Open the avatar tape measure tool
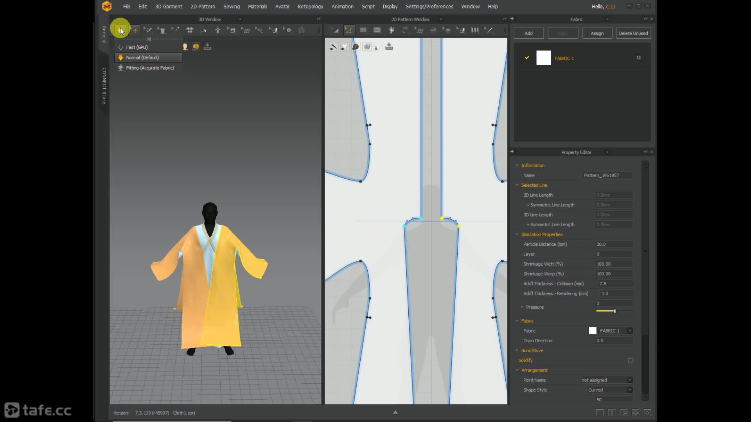Screen dimensions: 751x422 [218, 30]
